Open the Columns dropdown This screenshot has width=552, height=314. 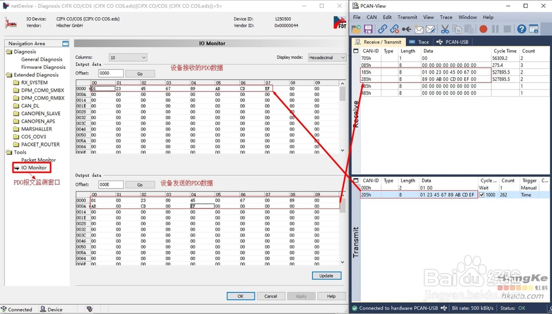(x=128, y=57)
